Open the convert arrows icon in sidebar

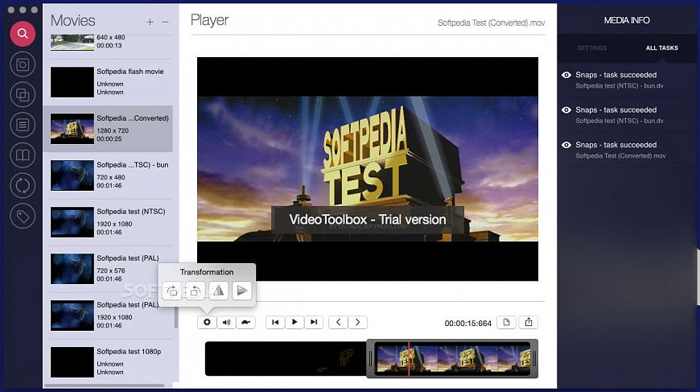23,185
